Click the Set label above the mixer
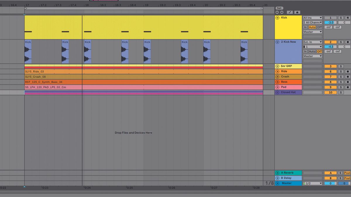This screenshot has width=351, height=197. point(279,8)
